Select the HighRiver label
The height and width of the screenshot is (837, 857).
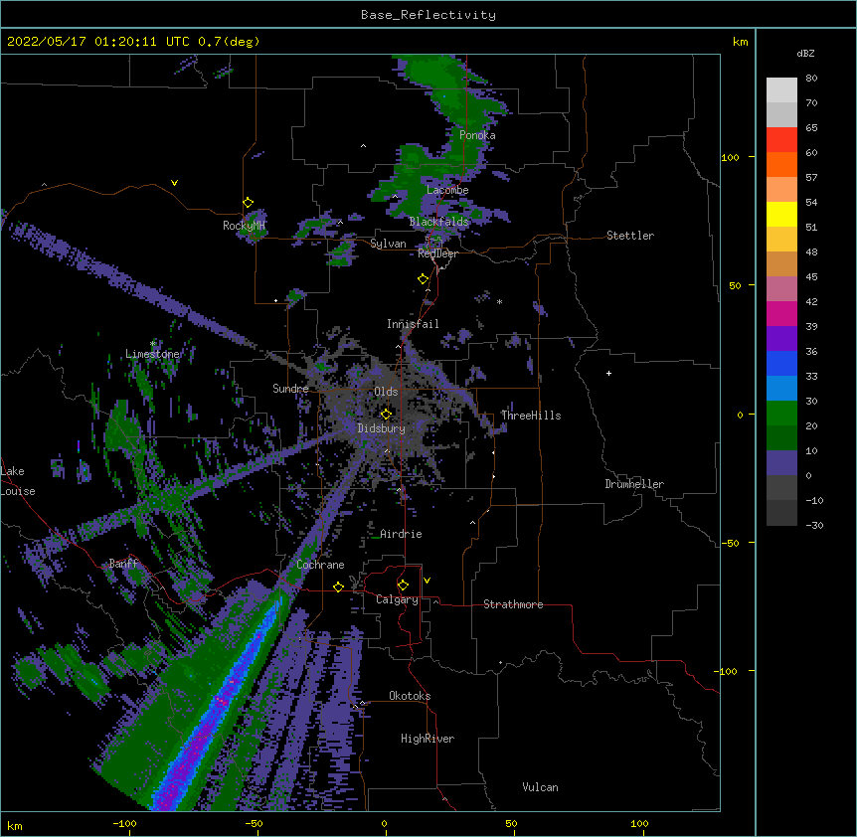(428, 739)
